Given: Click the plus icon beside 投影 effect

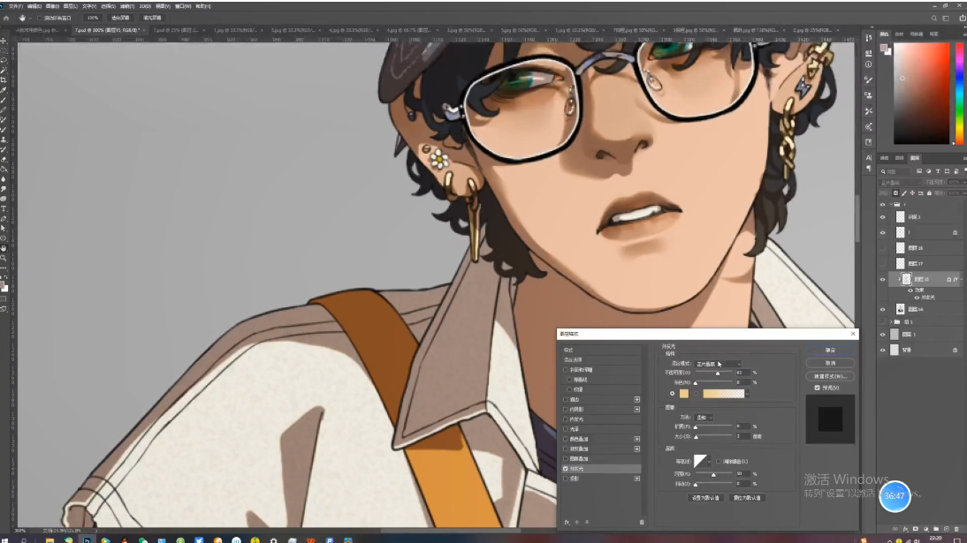Looking at the screenshot, I should tap(637, 479).
